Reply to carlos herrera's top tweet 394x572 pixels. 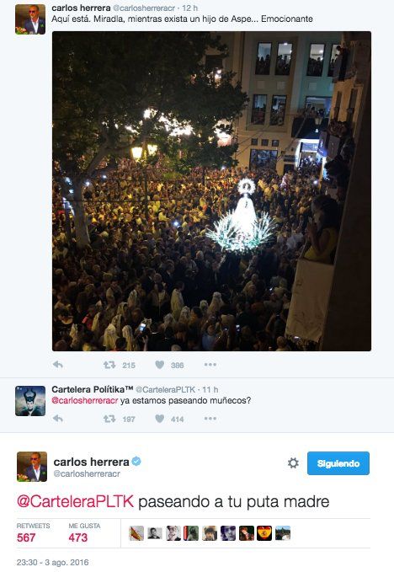coord(58,365)
